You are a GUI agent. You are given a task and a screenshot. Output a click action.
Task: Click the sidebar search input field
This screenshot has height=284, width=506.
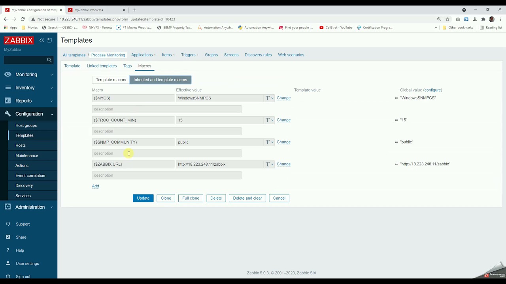point(25,60)
